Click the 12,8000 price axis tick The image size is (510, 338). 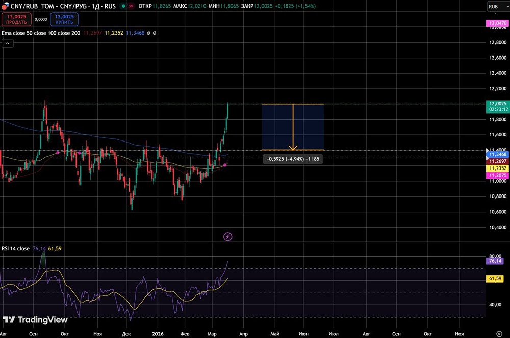point(498,42)
